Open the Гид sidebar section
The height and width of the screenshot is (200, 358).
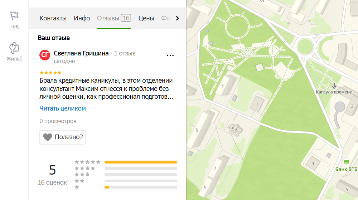point(14,20)
